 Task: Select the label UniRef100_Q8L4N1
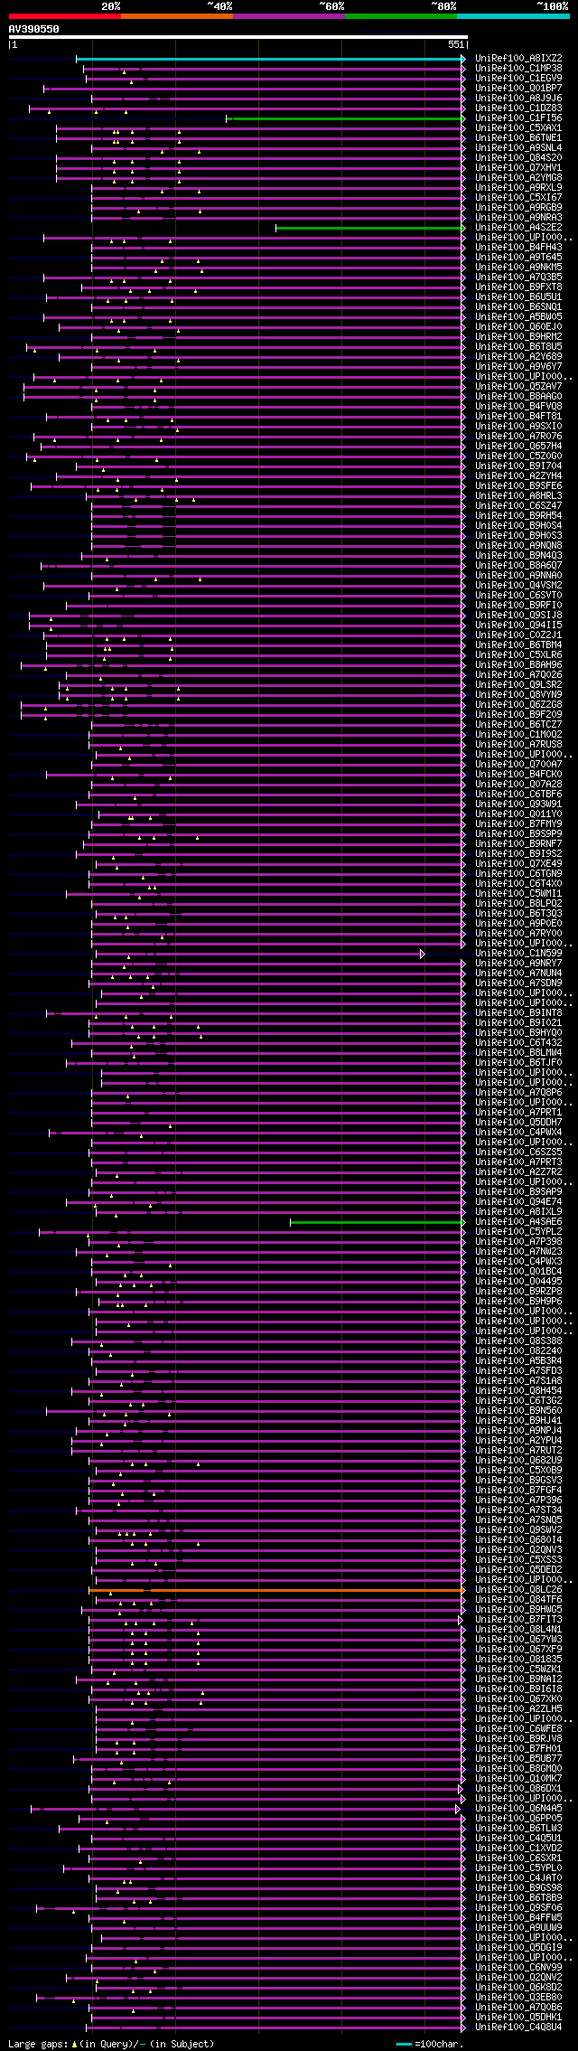518,1630
